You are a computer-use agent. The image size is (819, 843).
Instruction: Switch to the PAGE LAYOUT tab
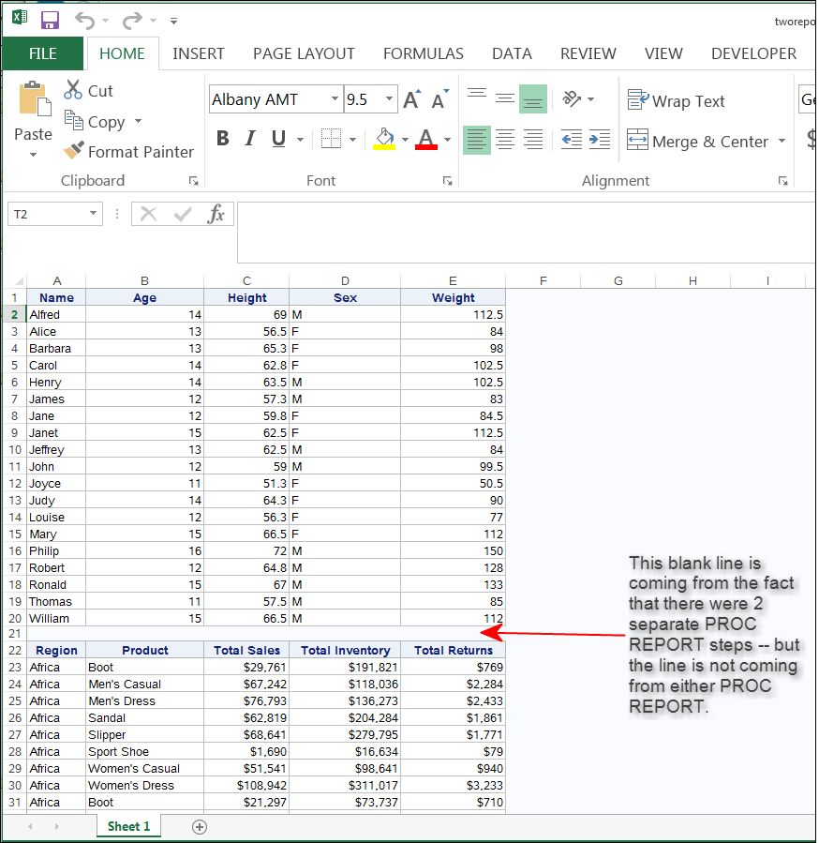pos(304,53)
